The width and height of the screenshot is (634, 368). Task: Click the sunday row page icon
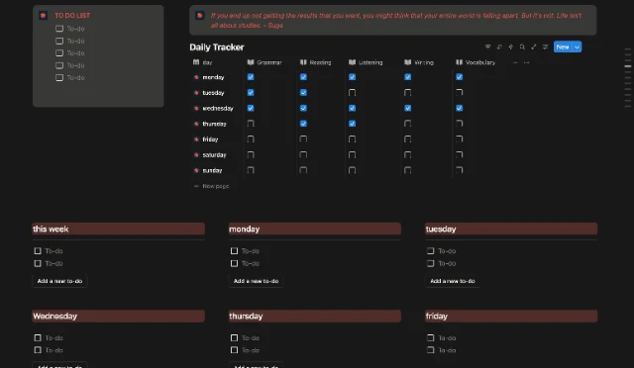pos(196,170)
